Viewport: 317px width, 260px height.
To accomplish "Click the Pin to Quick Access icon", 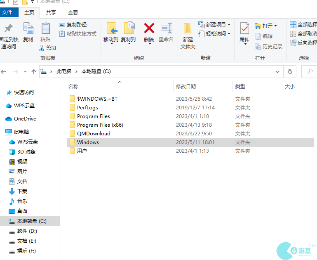I will tap(8, 28).
